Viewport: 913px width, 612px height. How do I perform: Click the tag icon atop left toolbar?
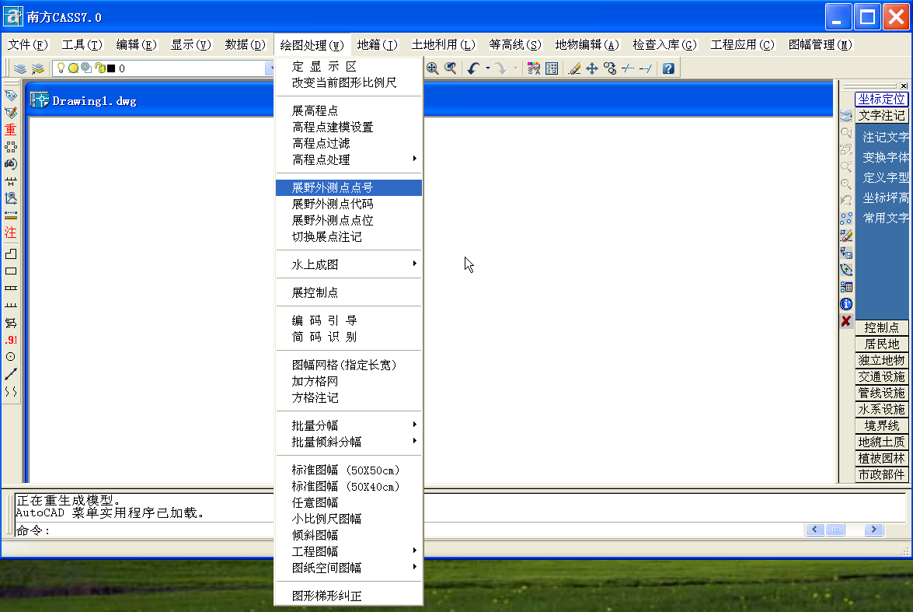click(x=10, y=95)
